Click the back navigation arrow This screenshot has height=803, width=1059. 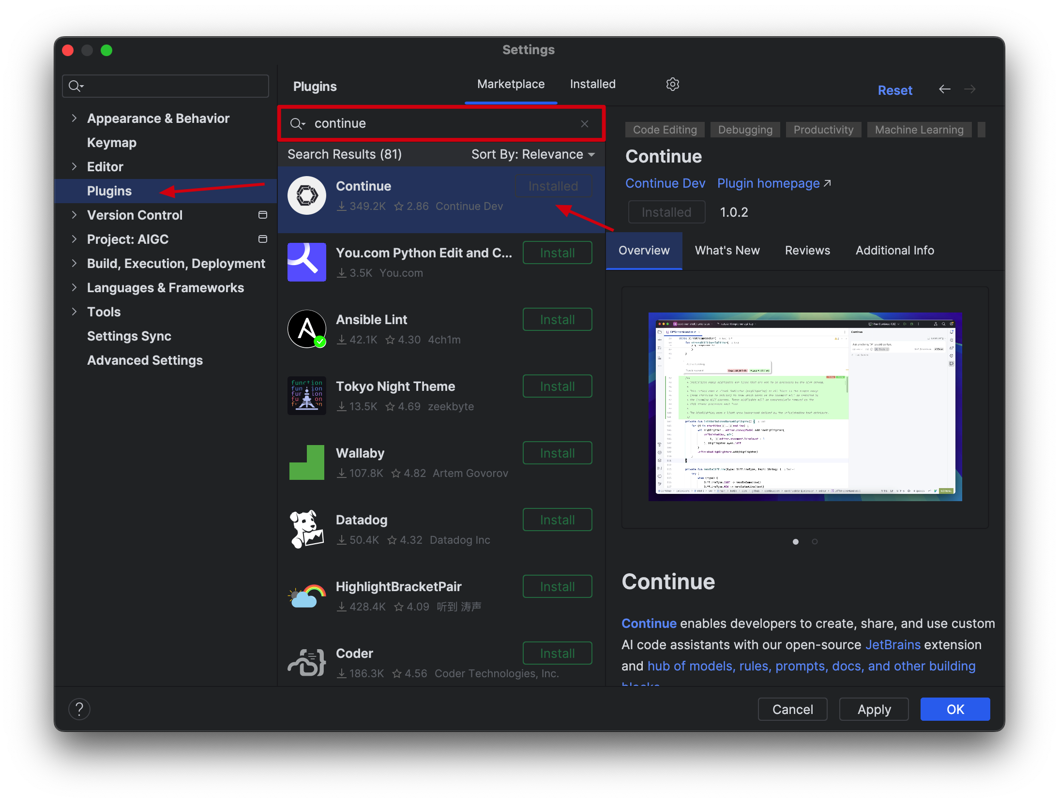click(x=944, y=89)
